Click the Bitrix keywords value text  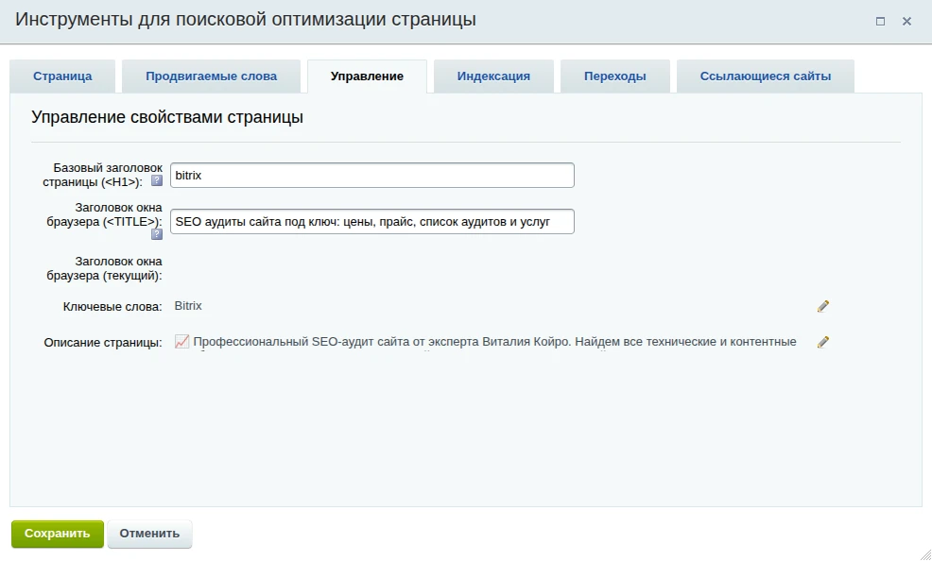pos(188,306)
